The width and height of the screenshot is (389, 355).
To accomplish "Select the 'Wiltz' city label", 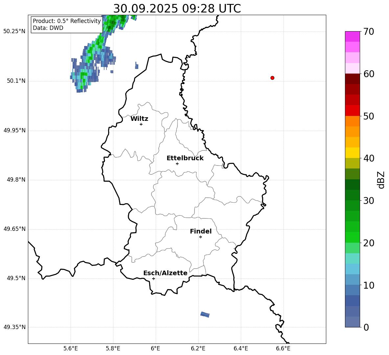I will tap(139, 119).
